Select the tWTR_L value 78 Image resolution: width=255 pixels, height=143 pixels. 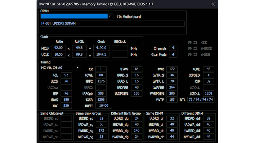(x=172, y=81)
